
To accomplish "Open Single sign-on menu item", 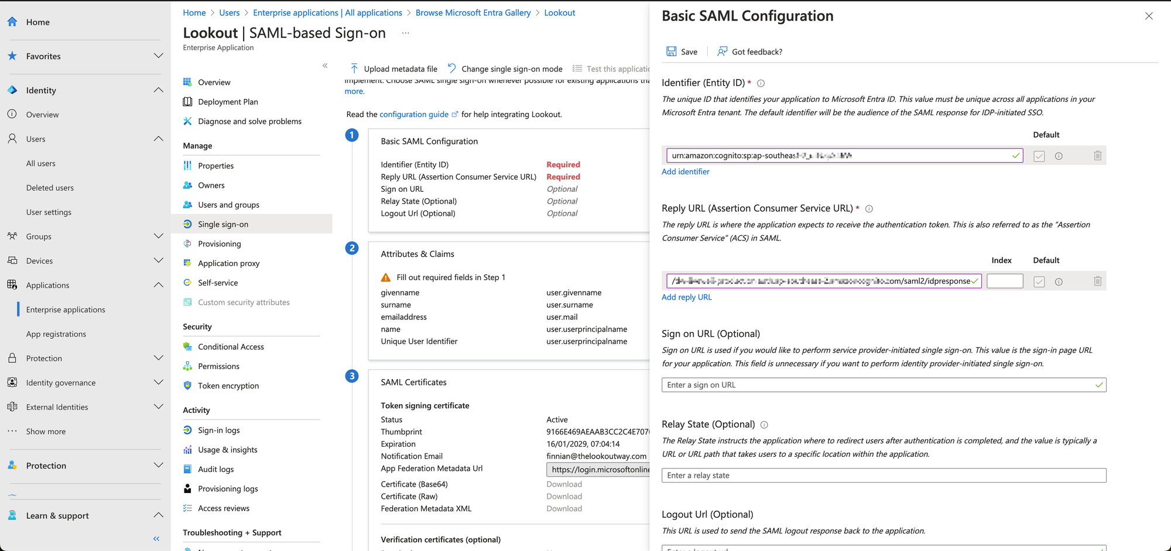I will coord(223,224).
